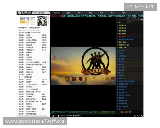This screenshot has height=128, width=160.
Task: Open 鲨滩 in the movie list
Action: (x=28, y=55)
